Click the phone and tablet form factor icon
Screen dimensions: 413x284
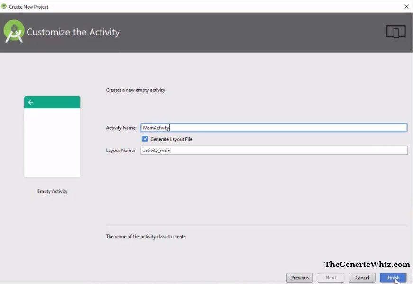[396, 32]
